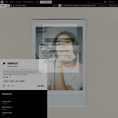Expand the live channels chevron dropdown
Image resolution: width=118 pixels, height=118 pixels.
(x=107, y=6)
